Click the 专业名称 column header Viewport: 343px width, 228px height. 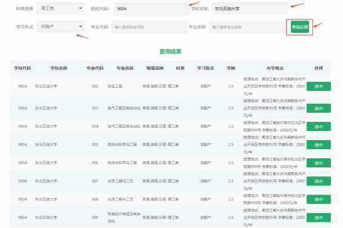coord(125,69)
